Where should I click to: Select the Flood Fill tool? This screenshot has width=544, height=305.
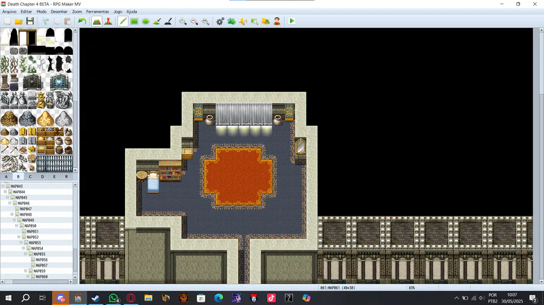pyautogui.click(x=157, y=21)
